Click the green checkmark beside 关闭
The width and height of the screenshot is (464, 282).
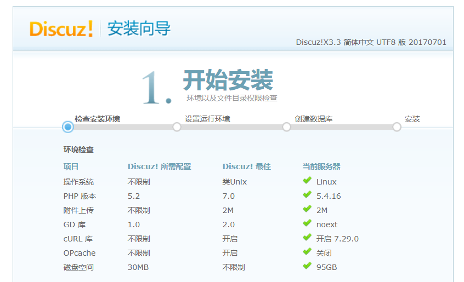(x=307, y=251)
